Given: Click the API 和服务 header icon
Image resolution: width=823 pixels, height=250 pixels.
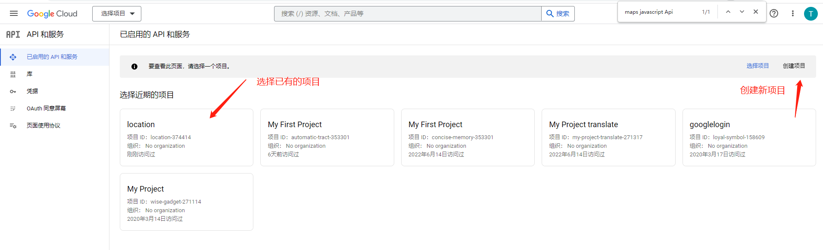Looking at the screenshot, I should coord(13,34).
